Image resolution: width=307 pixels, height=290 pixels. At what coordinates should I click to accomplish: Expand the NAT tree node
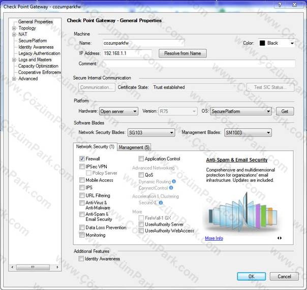[x=14, y=35]
